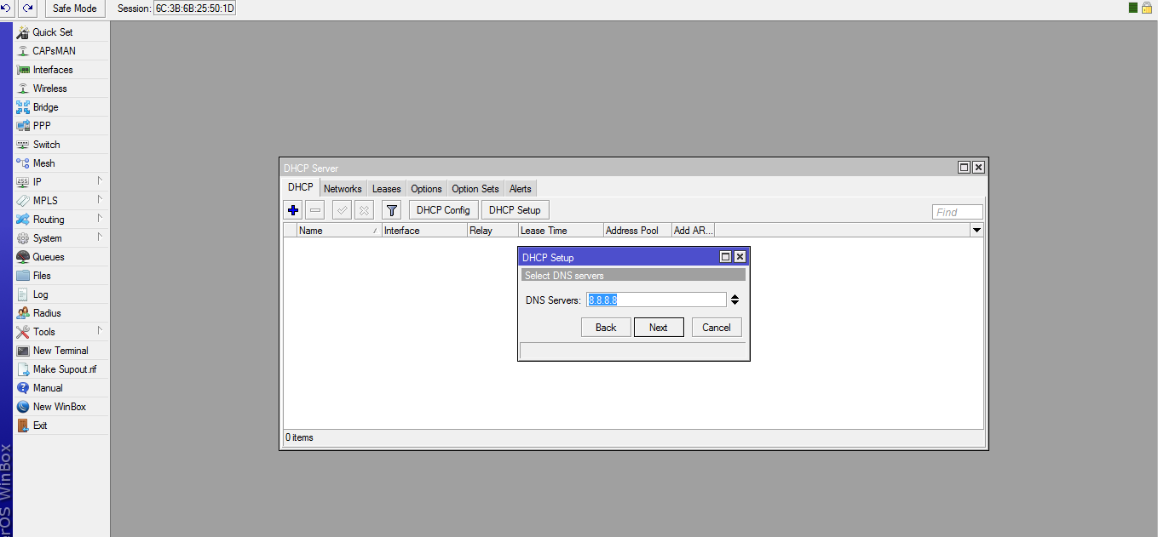Open Files menu item
Viewport: 1158px width, 537px height.
point(61,276)
